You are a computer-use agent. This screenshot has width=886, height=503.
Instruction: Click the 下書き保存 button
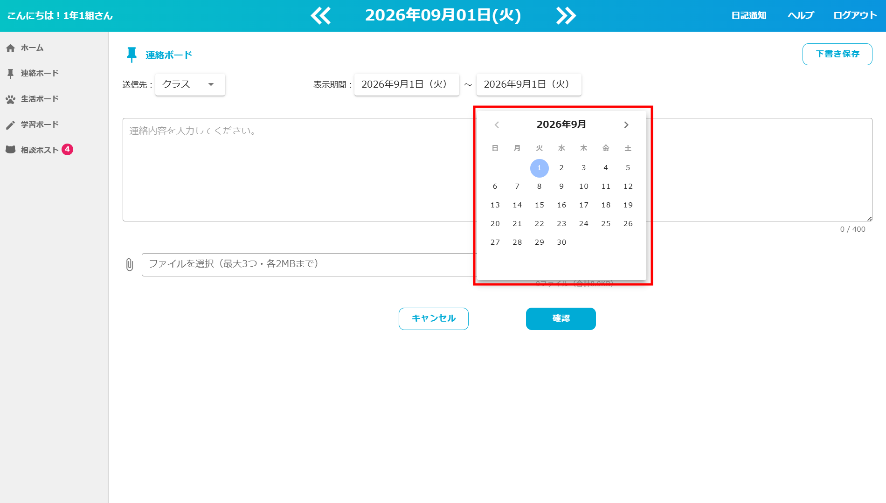click(x=838, y=54)
